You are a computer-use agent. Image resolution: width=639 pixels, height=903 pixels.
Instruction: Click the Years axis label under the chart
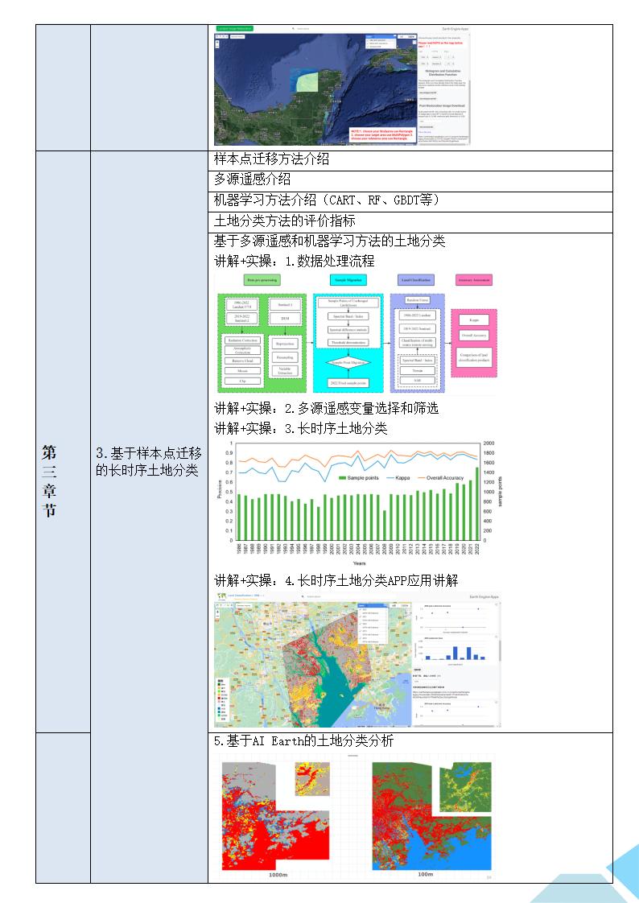click(359, 563)
